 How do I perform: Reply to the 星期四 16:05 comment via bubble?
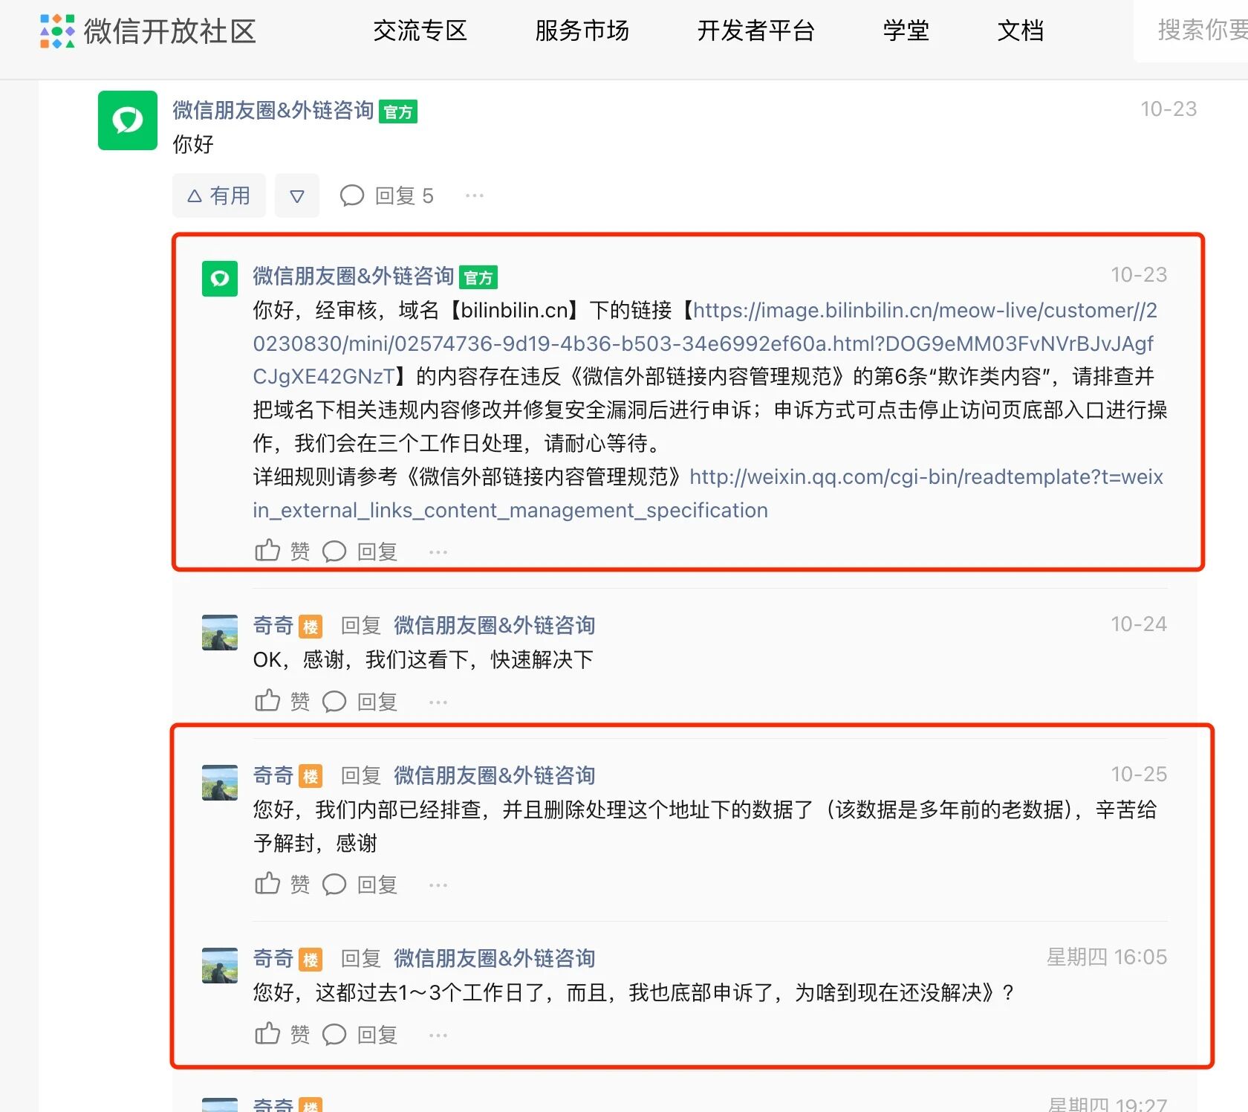[334, 1035]
